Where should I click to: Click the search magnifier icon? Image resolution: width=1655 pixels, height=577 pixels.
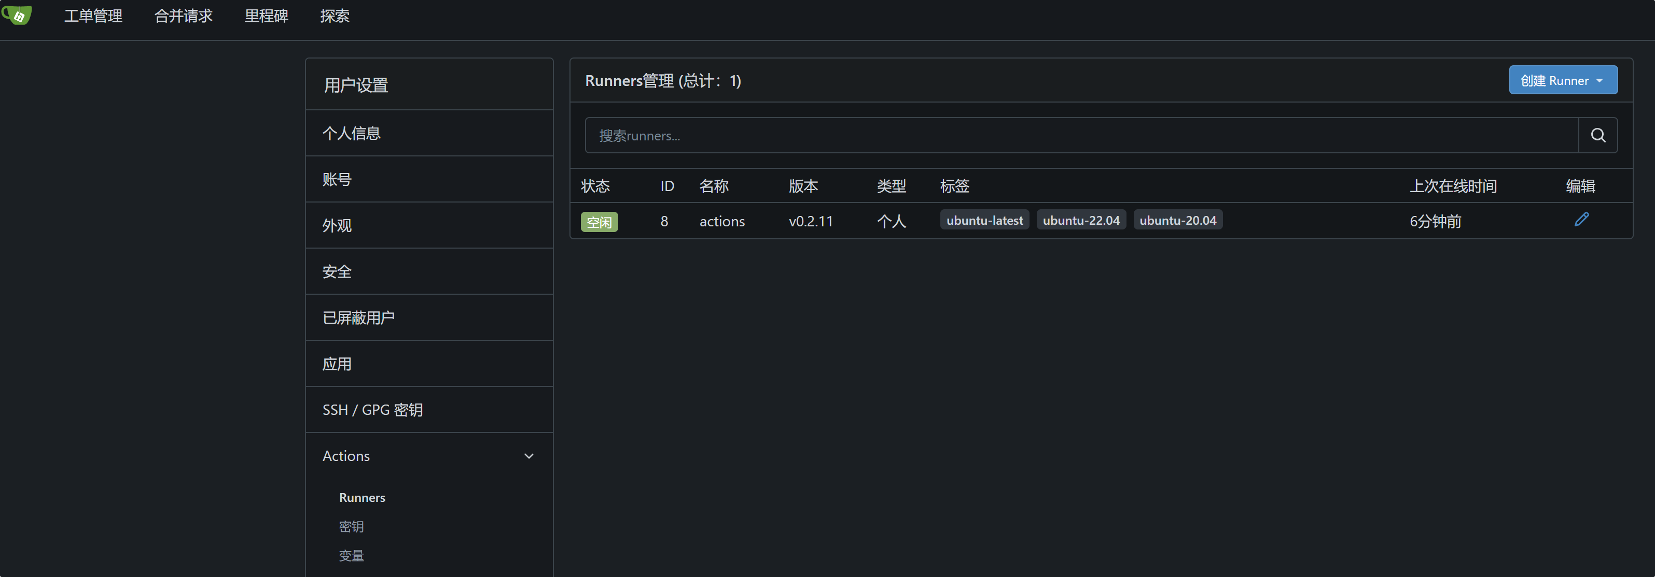click(1597, 135)
